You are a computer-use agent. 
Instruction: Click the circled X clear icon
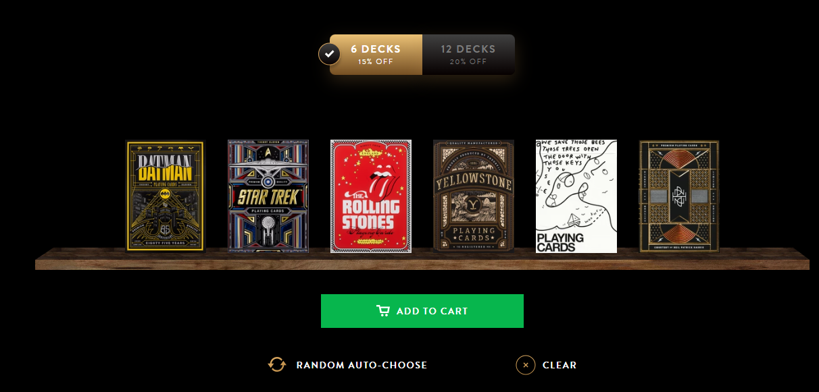526,365
